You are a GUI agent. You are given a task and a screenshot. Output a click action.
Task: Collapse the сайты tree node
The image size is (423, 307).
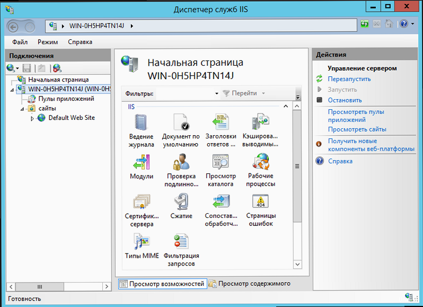click(x=22, y=109)
